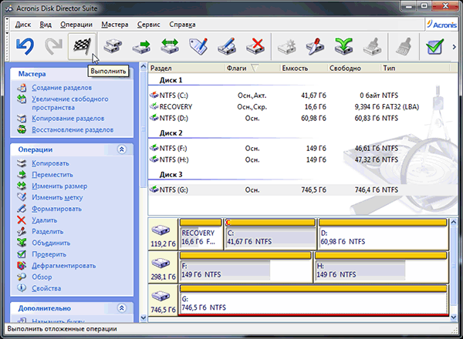Open the Создание разделов wizard link

pyautogui.click(x=62, y=88)
